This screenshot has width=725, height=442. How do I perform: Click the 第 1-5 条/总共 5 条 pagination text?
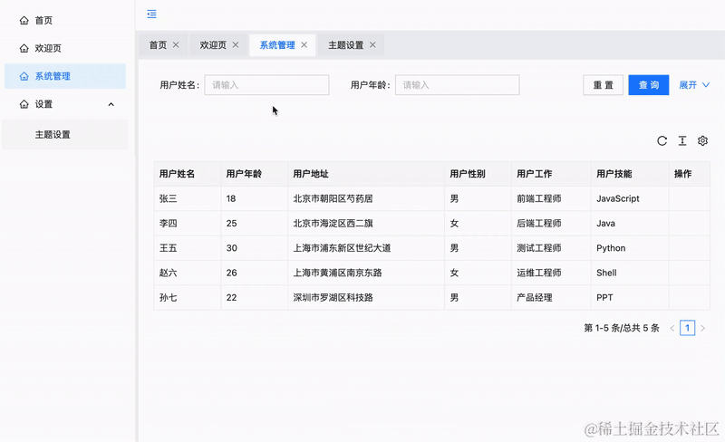point(622,328)
